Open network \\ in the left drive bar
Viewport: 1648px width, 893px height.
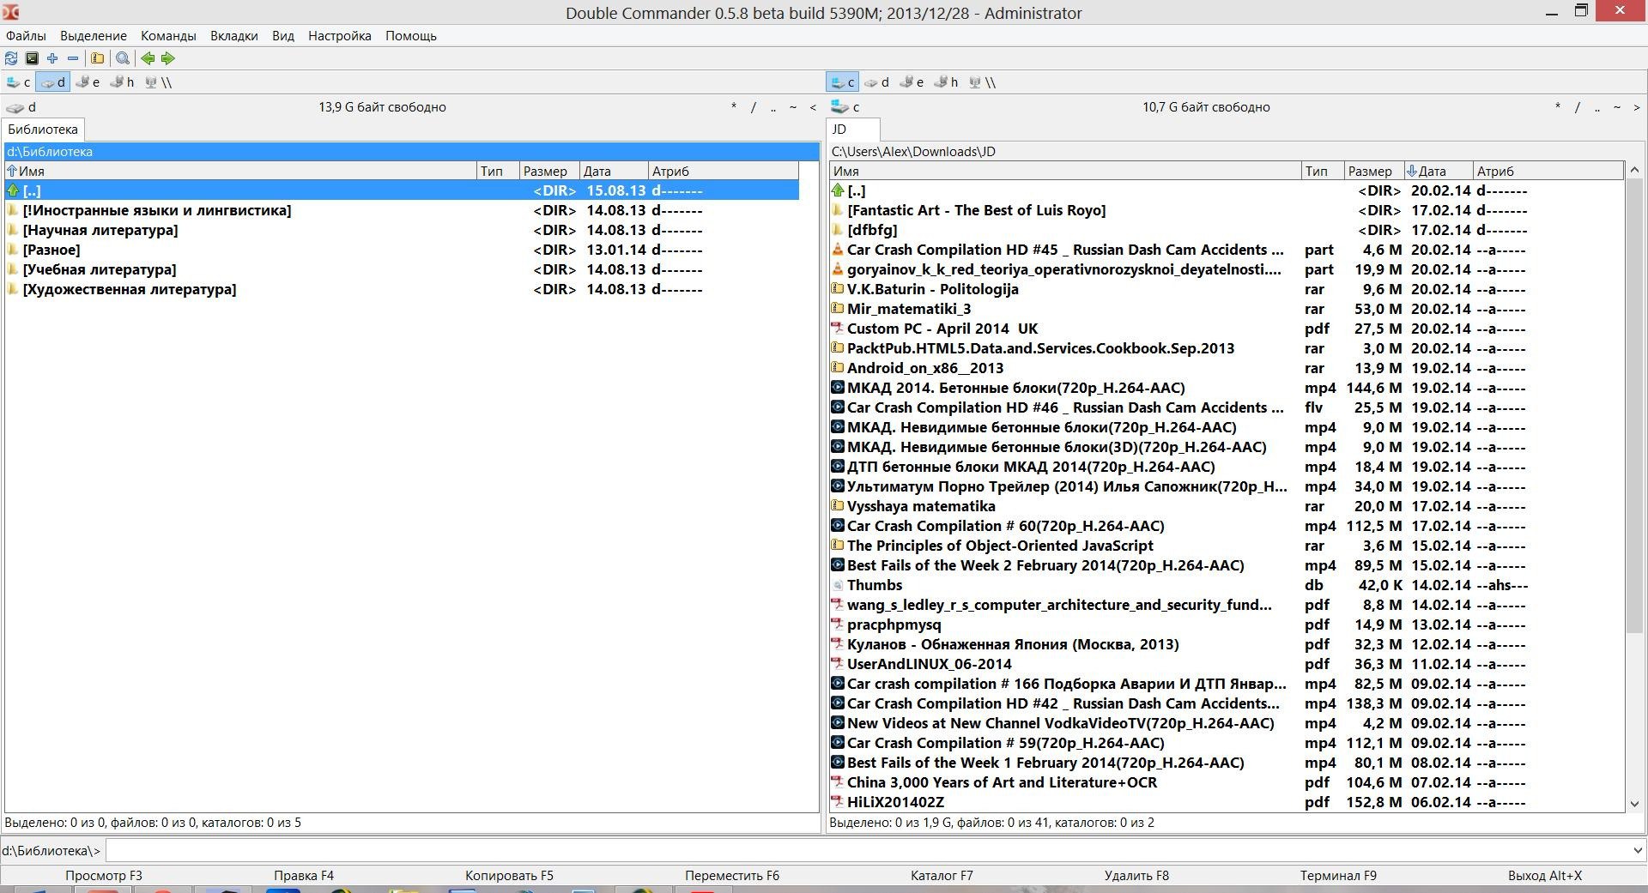pos(159,82)
